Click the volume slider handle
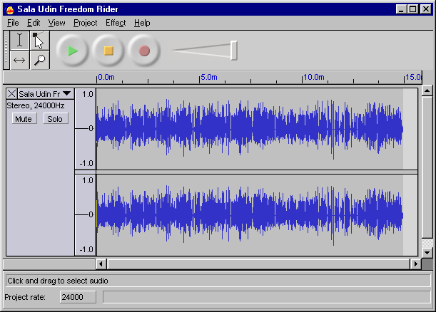This screenshot has height=312, width=436. (x=233, y=51)
